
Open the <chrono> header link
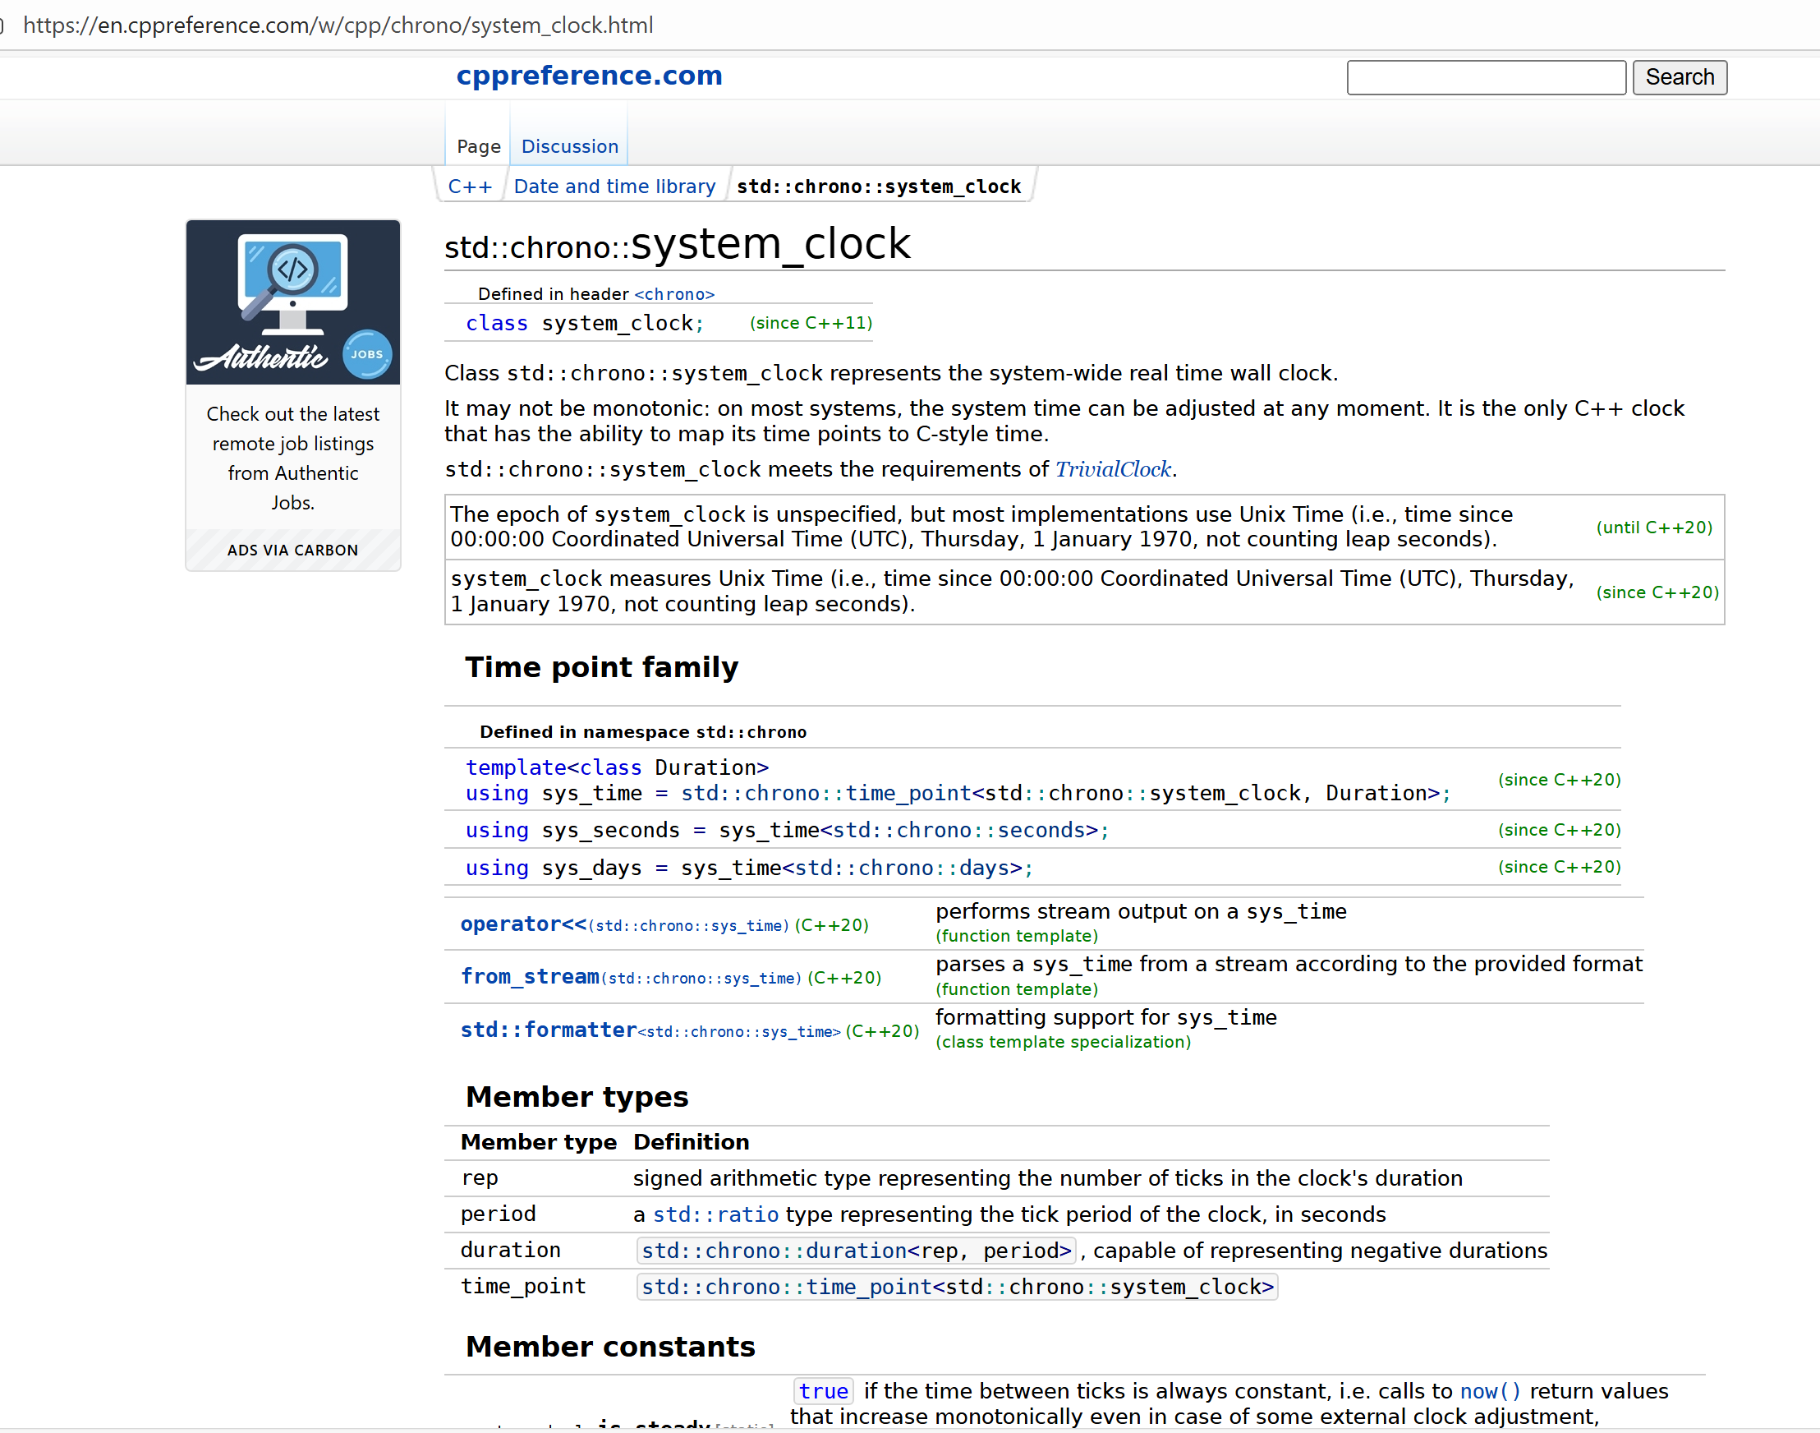coord(674,293)
